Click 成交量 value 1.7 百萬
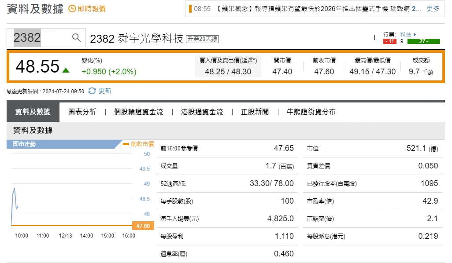The width and height of the screenshot is (452, 263). click(x=280, y=166)
